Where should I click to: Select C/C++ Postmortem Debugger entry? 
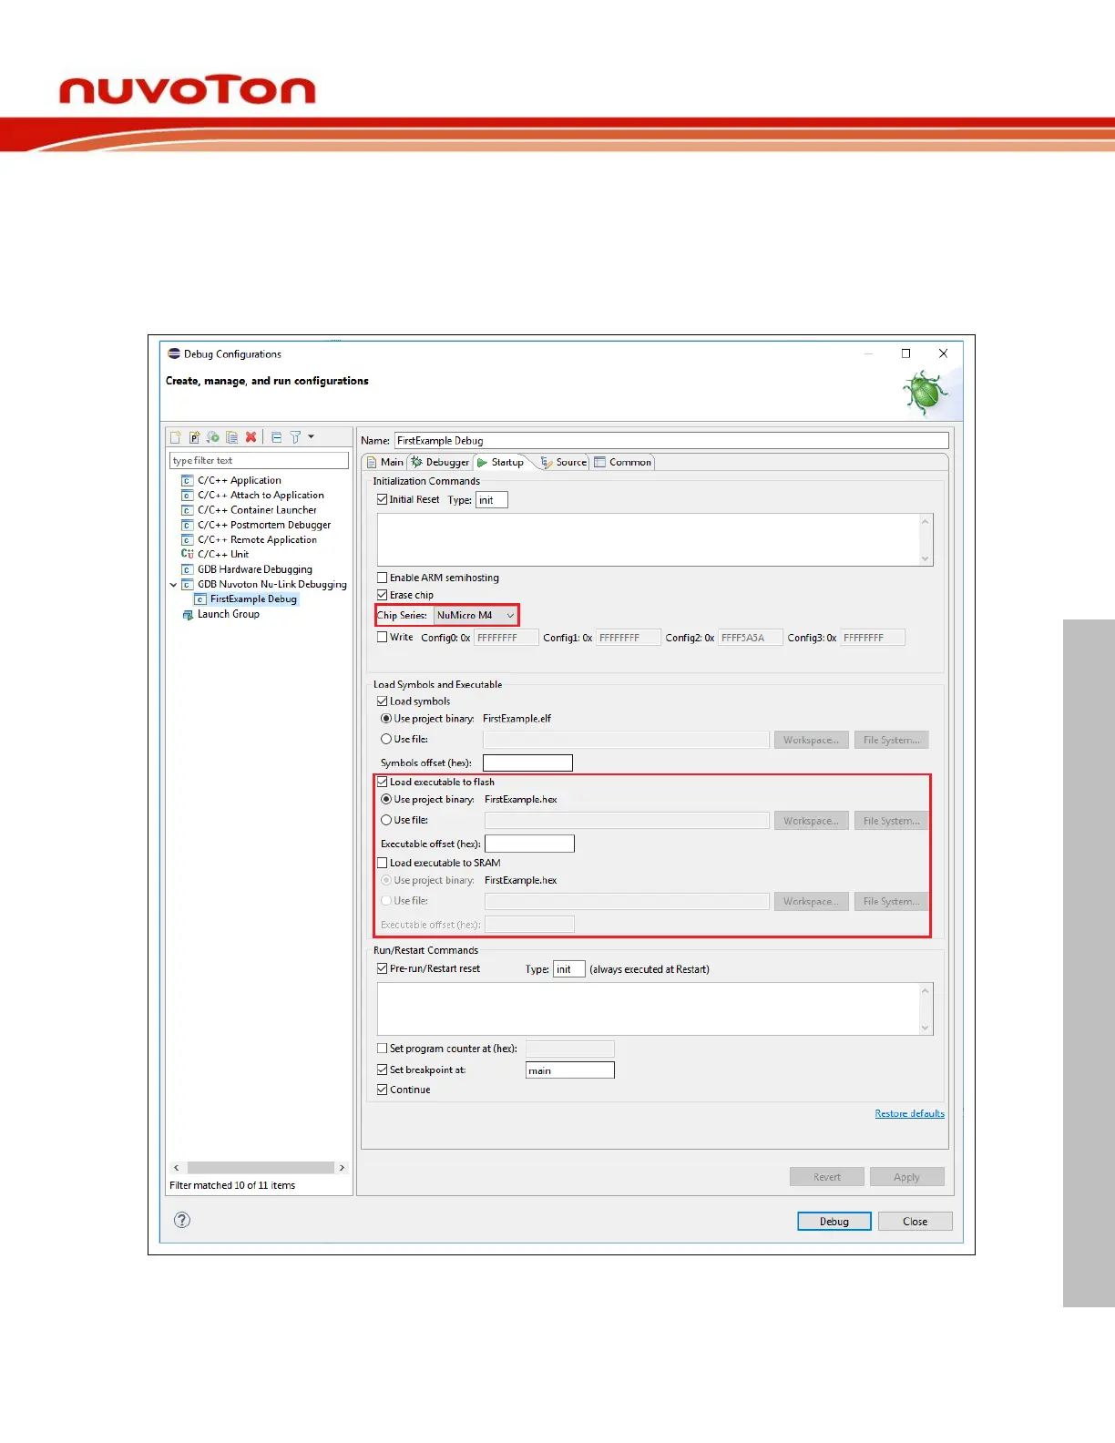point(264,525)
